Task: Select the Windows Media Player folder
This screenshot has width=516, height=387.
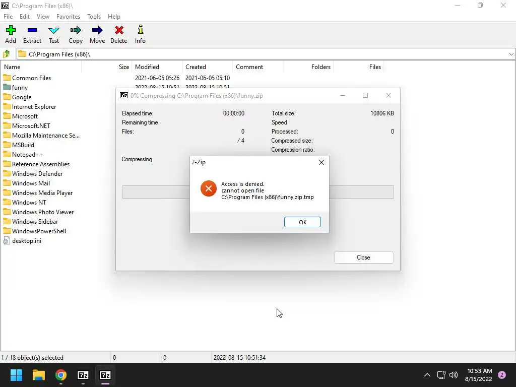Action: coord(42,192)
